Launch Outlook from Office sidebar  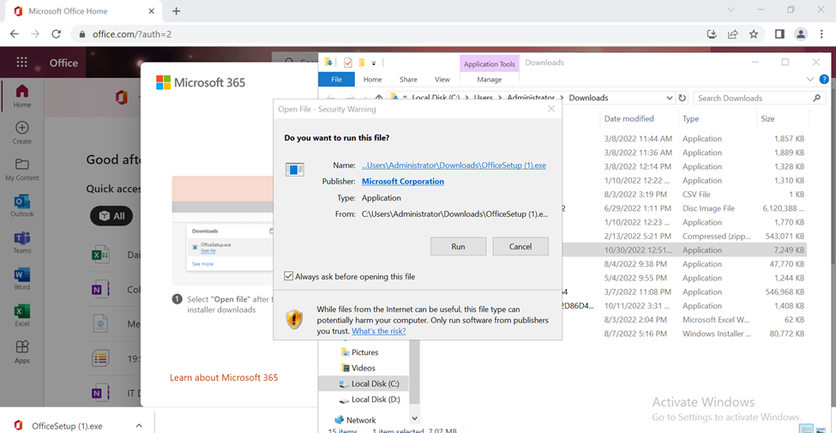coord(21,206)
